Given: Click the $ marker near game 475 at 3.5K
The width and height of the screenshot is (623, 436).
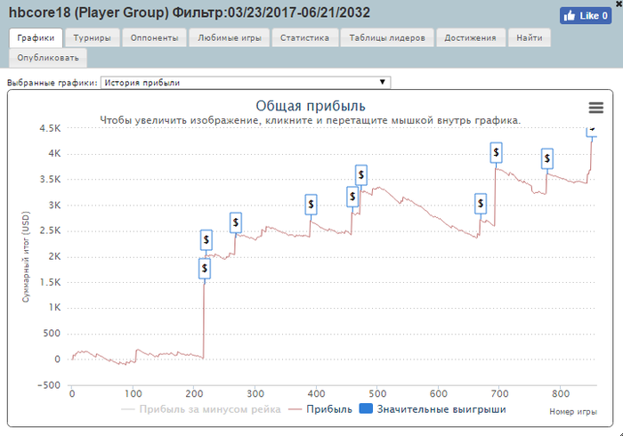Looking at the screenshot, I should click(x=360, y=174).
